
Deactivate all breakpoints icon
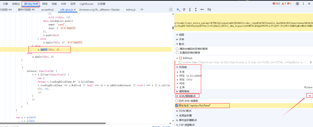click(x=209, y=10)
